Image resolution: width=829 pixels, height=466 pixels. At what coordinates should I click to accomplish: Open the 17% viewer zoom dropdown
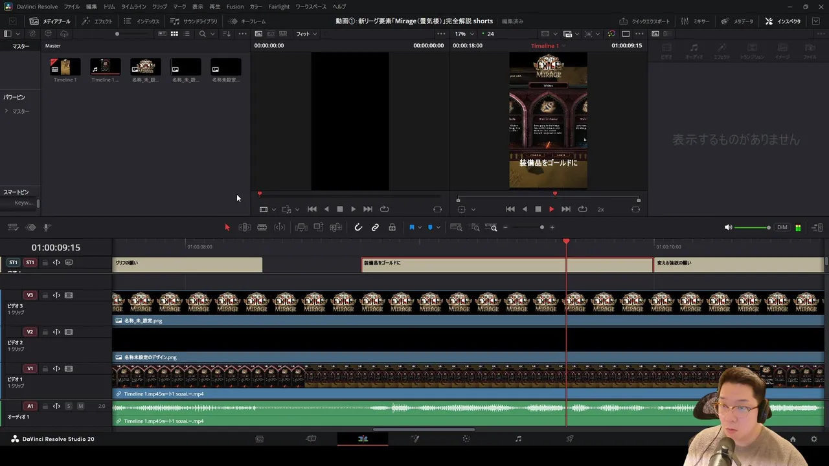464,34
